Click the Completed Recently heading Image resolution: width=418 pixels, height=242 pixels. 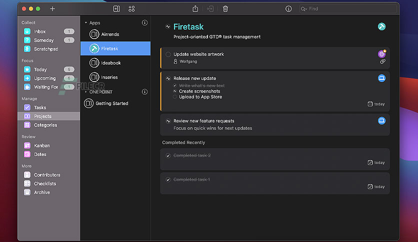[x=183, y=142]
